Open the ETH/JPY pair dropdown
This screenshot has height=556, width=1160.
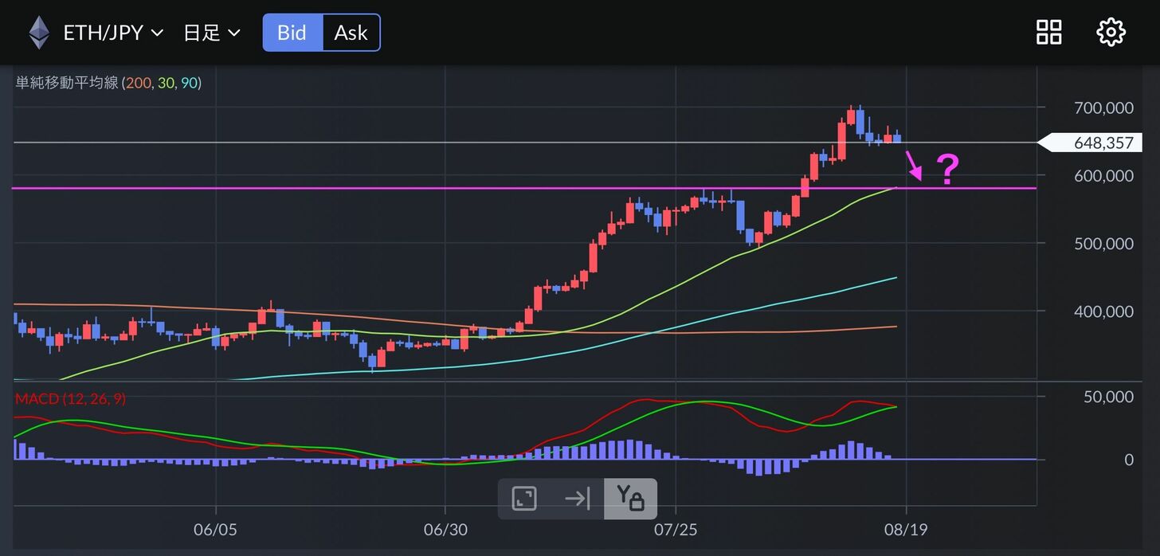pos(112,33)
